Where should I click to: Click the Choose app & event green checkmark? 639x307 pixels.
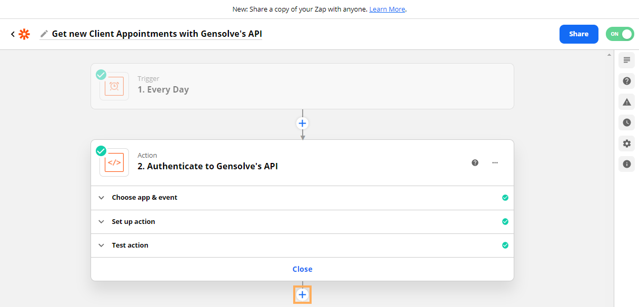505,198
